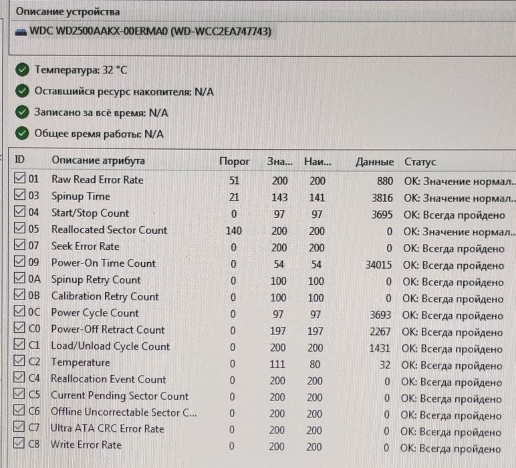Select the Raw Read Error Rate row name
This screenshot has width=516, height=468.
point(98,180)
